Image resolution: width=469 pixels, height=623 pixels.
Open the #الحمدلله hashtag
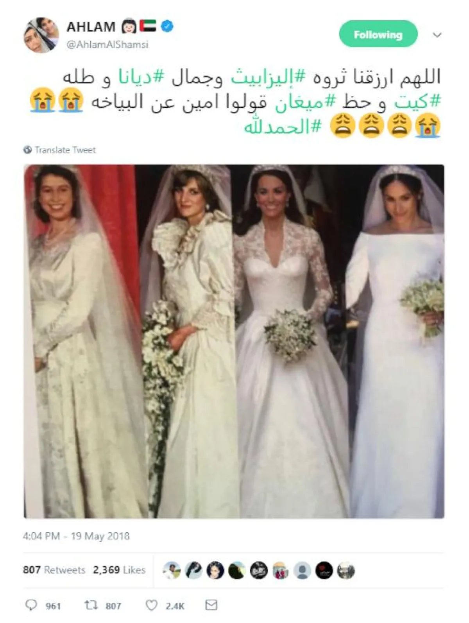pyautogui.click(x=283, y=128)
